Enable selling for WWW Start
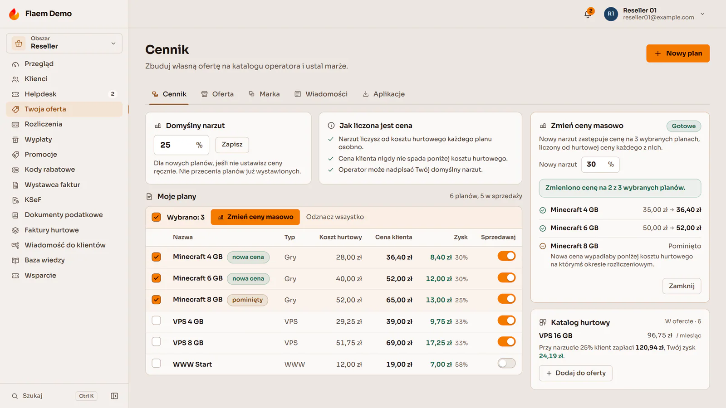 [x=506, y=363]
